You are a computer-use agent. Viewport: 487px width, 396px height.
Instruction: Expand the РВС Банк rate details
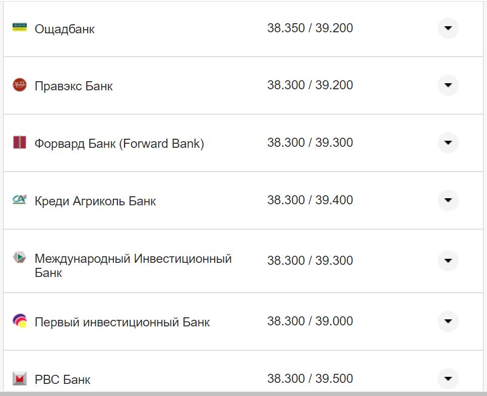(448, 378)
